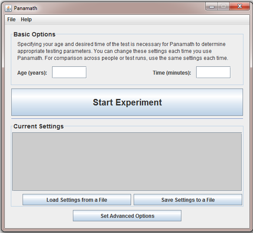Screen dimensions: 253x233
Task: Click the 'Time (minutes):' label
Action: pos(172,73)
